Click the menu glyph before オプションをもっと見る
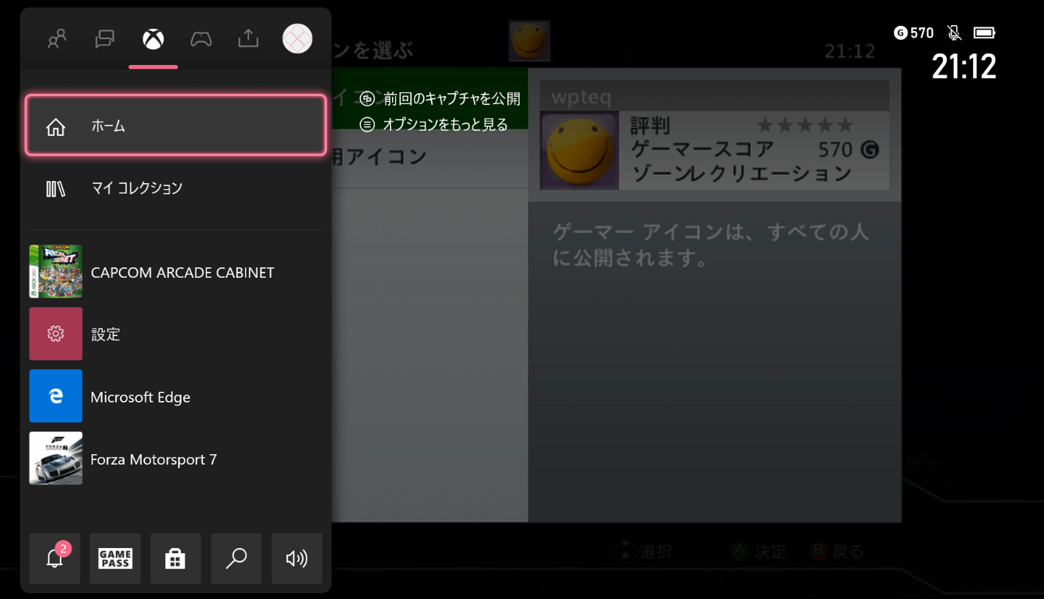 coord(367,125)
